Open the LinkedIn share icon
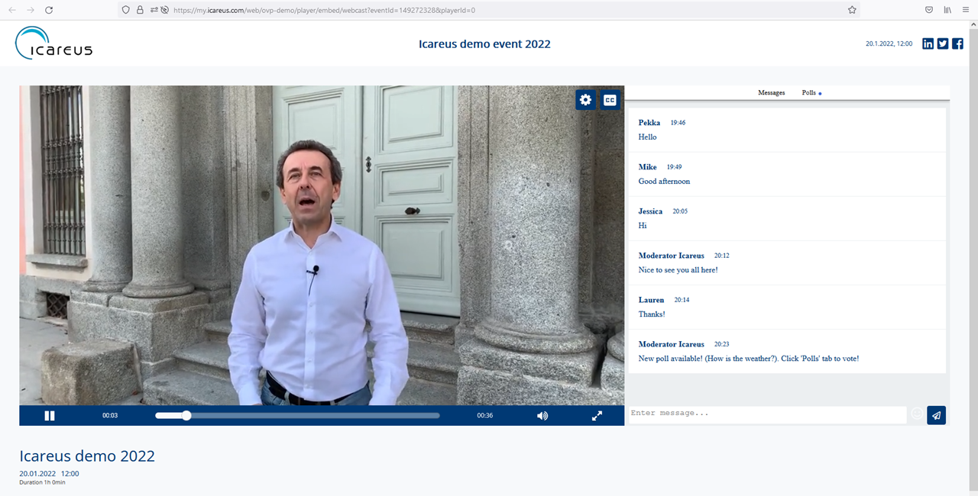The height and width of the screenshot is (496, 978). 928,43
